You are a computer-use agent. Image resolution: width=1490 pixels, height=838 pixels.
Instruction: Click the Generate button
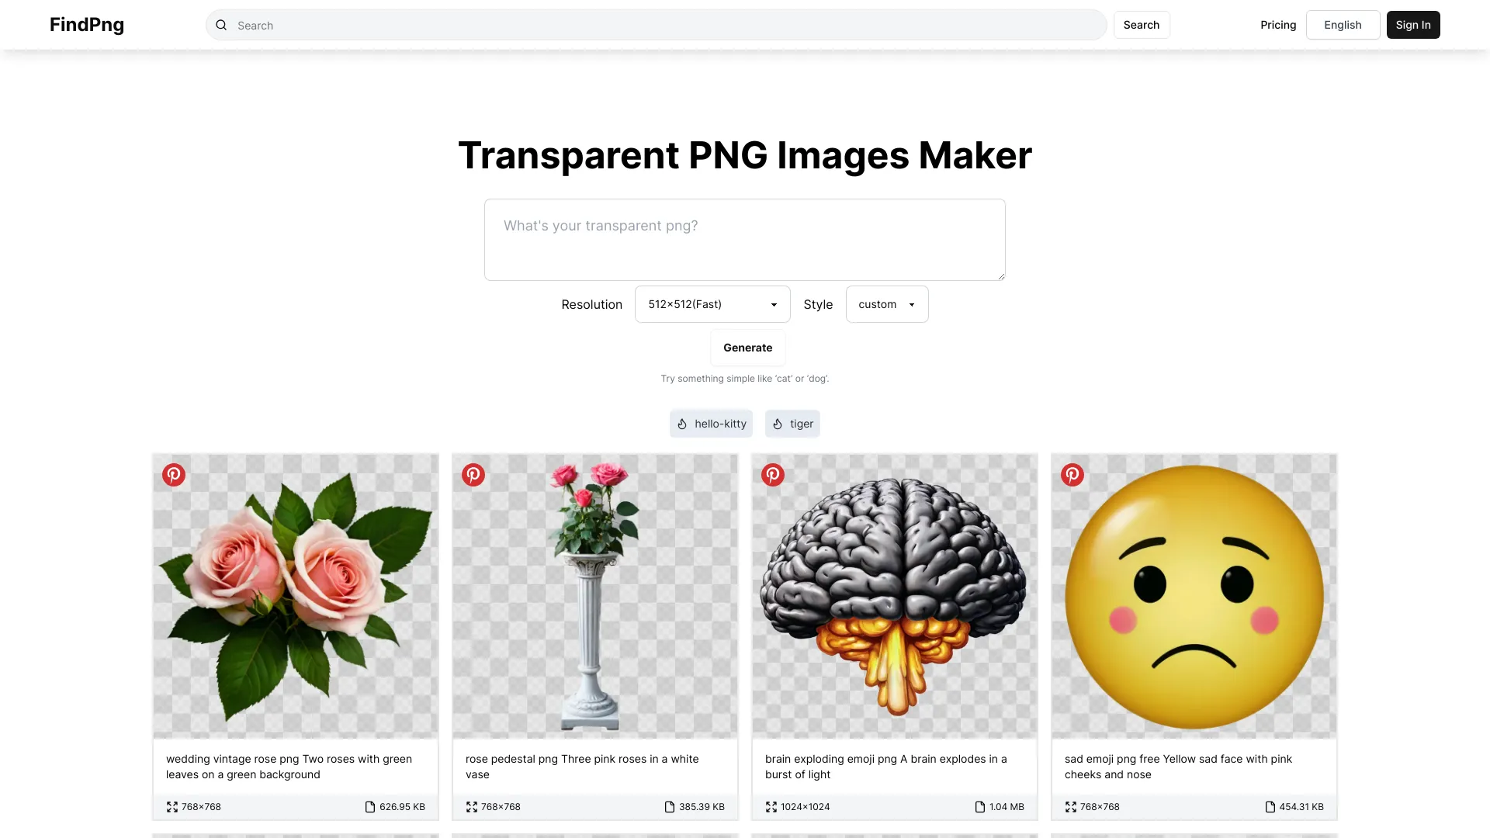tap(747, 348)
